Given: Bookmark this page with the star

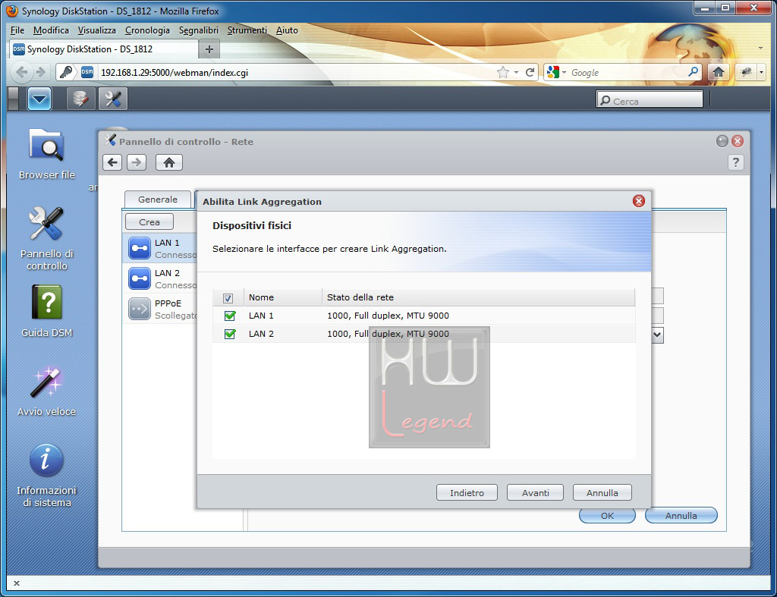Looking at the screenshot, I should tap(503, 72).
